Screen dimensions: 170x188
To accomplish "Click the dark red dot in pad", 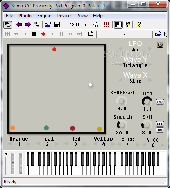I will [x=73, y=128].
